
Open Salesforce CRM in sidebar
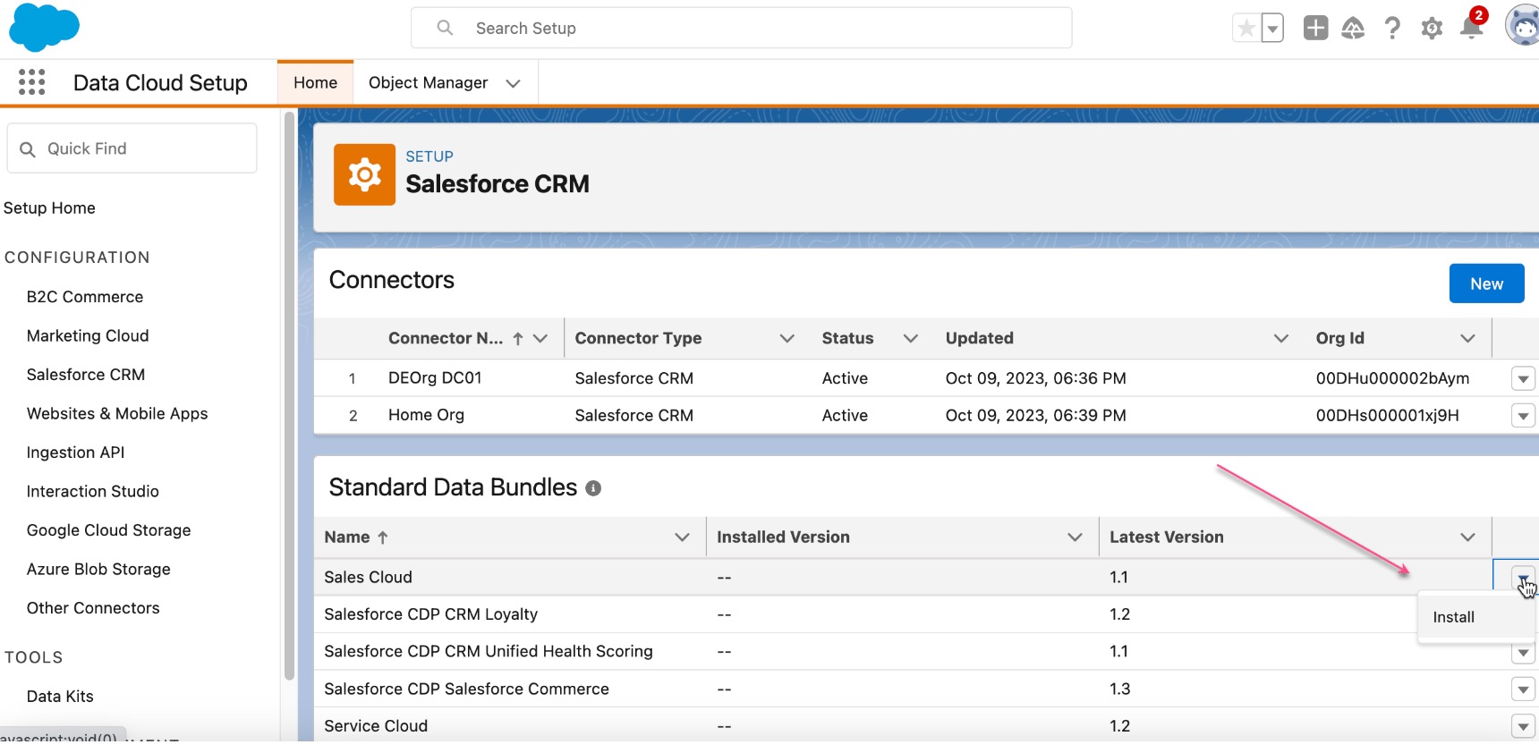(x=86, y=375)
